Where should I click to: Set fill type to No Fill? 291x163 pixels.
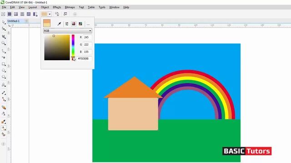[x=3, y=14]
